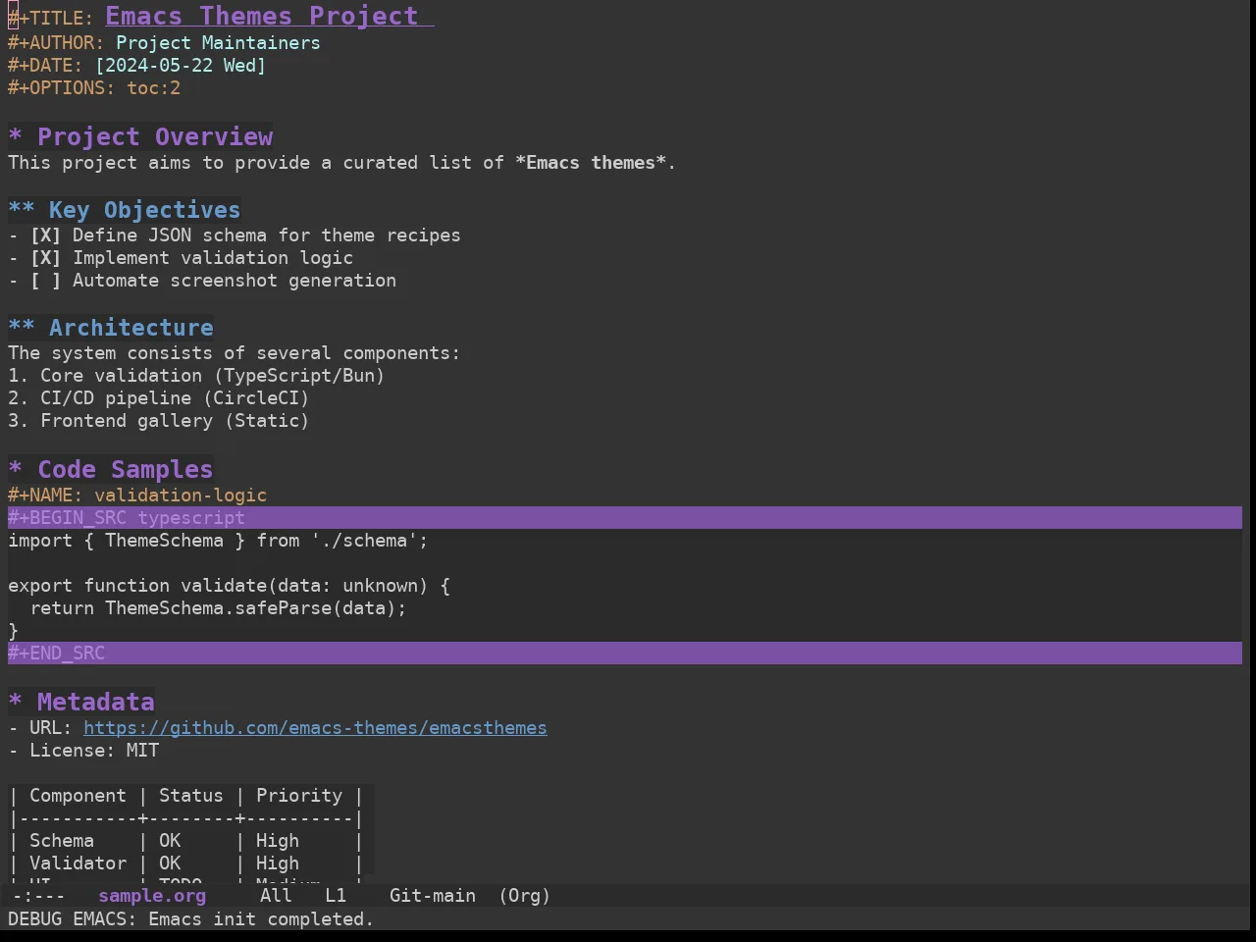Click the [2024-05-22 Wed] date stamp

pos(181,66)
